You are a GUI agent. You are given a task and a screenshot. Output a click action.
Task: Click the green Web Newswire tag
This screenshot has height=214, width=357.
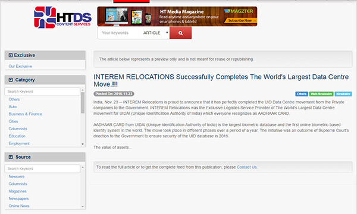point(321,94)
